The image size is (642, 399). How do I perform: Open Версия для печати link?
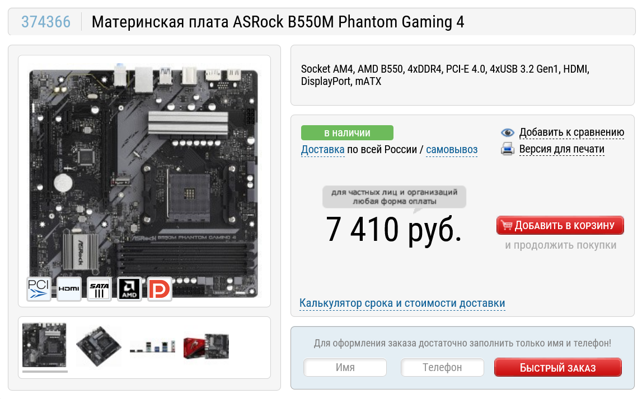click(562, 149)
